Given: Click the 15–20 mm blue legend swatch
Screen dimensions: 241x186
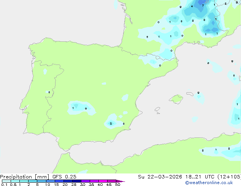Looking at the screenshot, I should pos(59,181).
